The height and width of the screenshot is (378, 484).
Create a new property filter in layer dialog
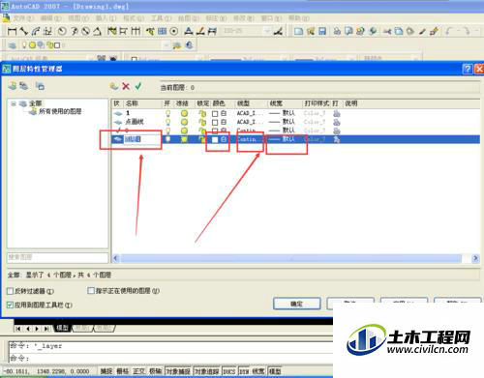tap(13, 86)
